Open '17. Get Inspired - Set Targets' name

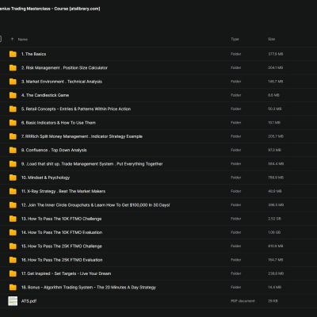tap(66, 273)
